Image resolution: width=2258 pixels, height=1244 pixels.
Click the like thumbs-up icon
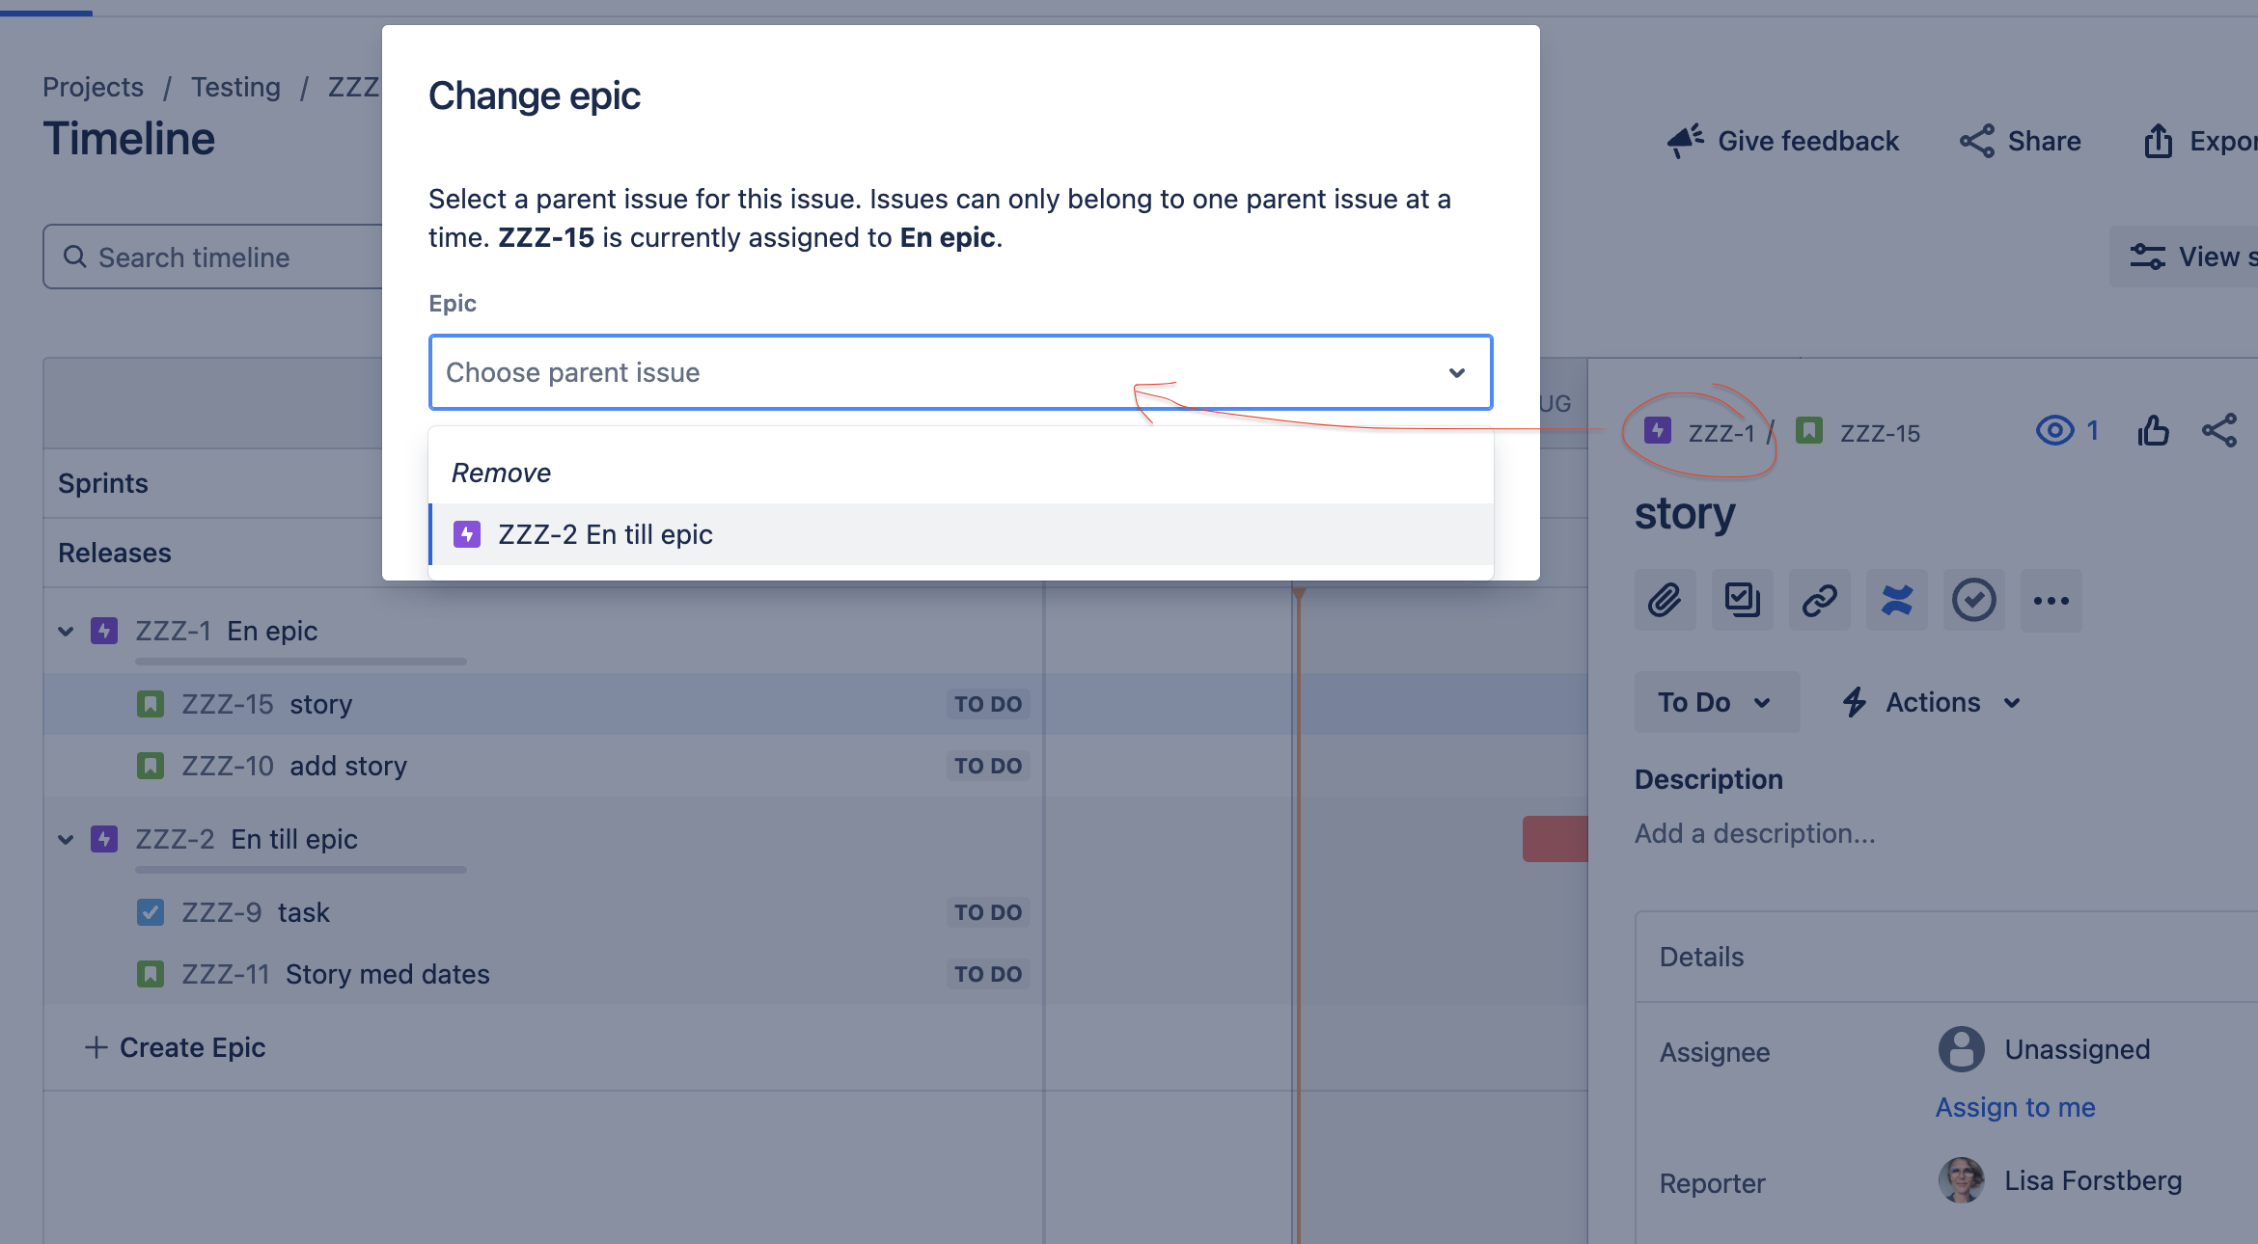coord(2154,431)
